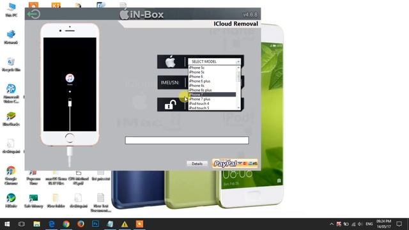Click the model list scroll-down arrow
Screen dimensions: 409x230
[x=238, y=108]
